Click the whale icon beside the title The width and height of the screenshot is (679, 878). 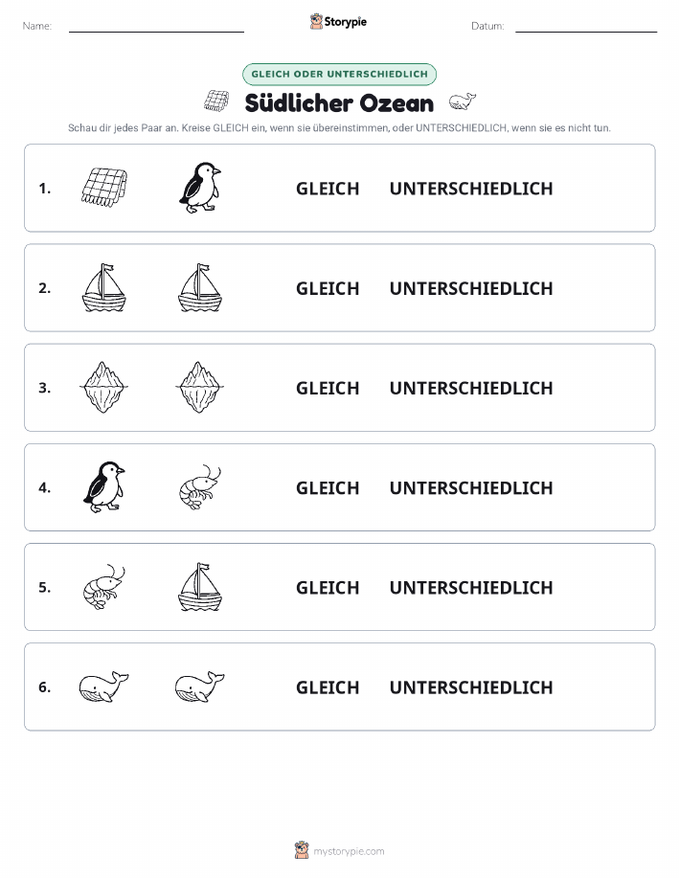(463, 101)
